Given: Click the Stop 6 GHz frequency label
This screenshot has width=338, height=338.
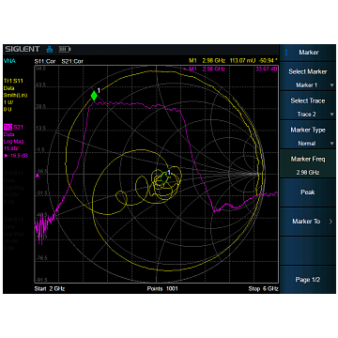Looking at the screenshot, I should coord(263,288).
